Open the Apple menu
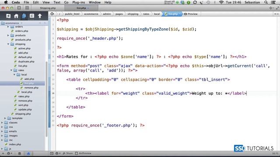 coord(6,2)
